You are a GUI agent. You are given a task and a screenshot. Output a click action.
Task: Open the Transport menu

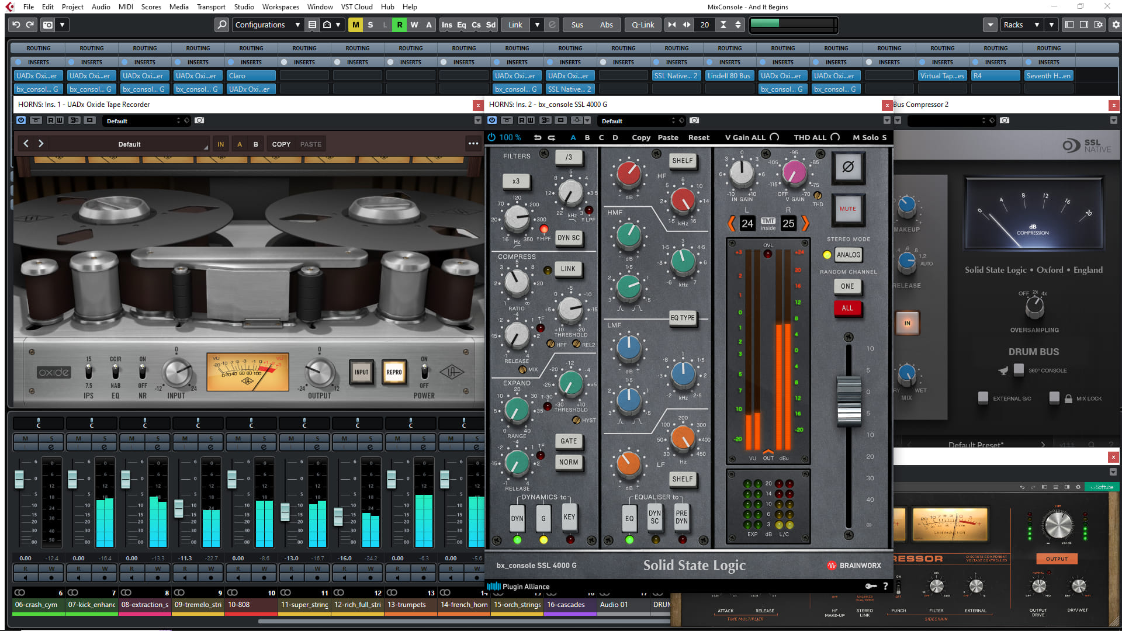click(211, 7)
